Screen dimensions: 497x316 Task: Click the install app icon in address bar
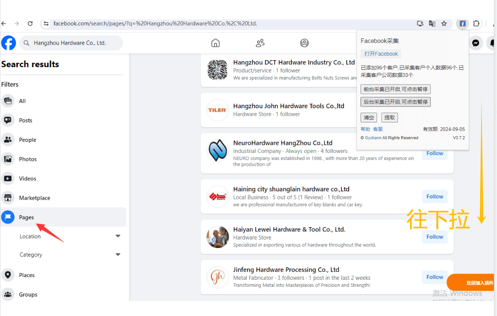[x=420, y=23]
